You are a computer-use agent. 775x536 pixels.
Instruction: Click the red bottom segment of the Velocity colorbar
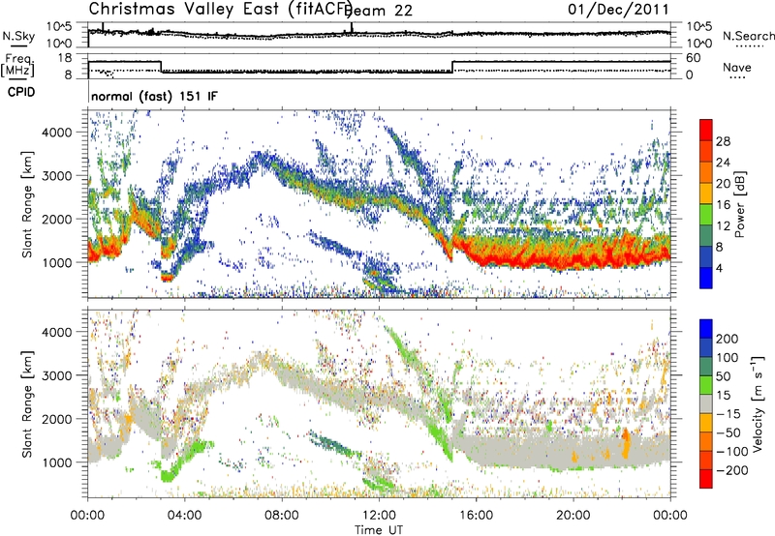pyautogui.click(x=706, y=479)
